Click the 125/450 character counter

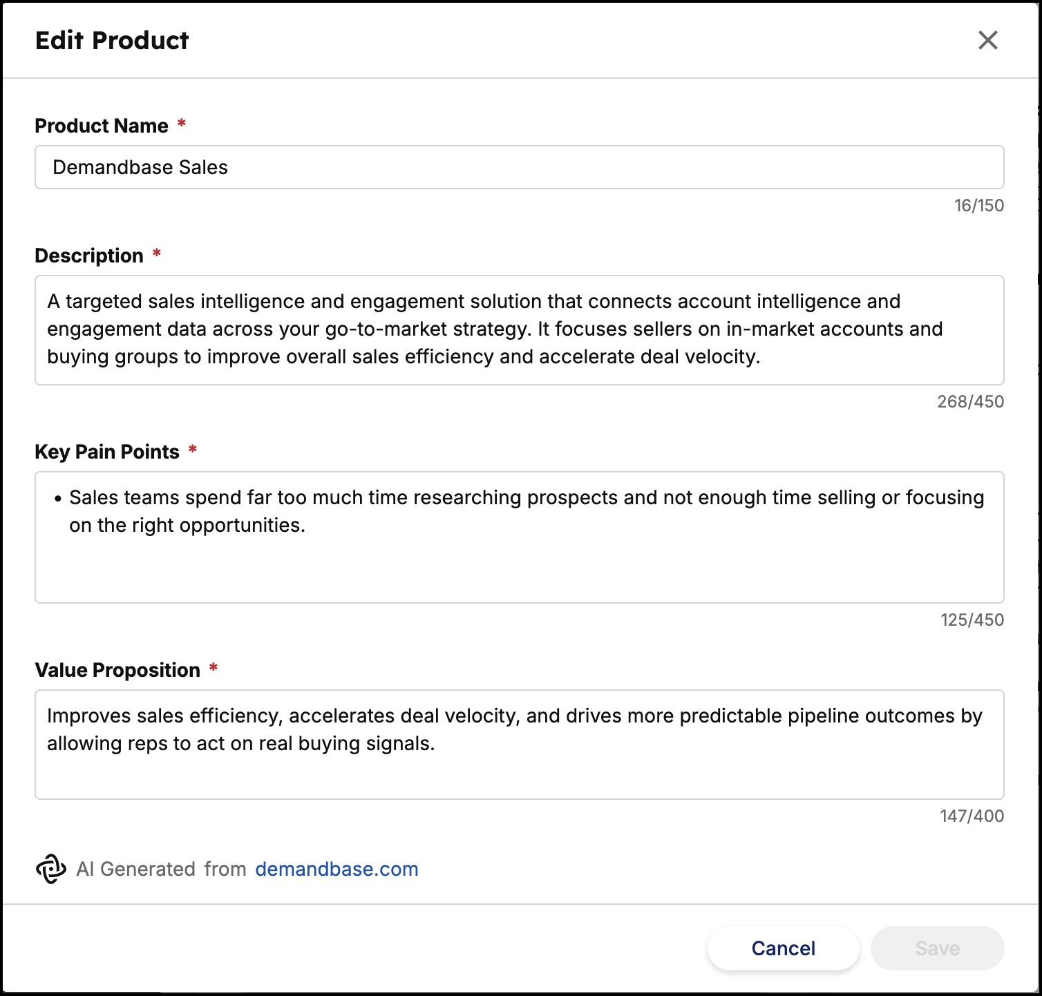[x=972, y=620]
